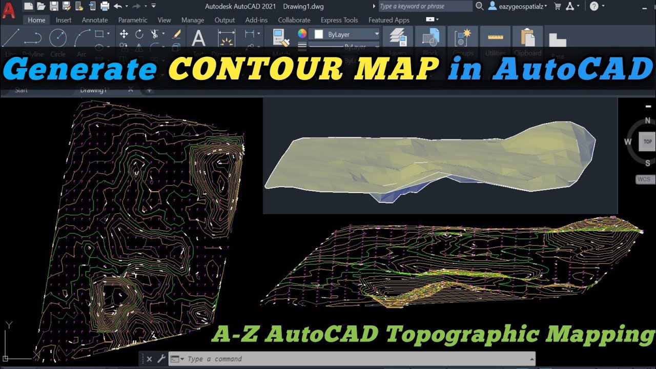Open the Block panel button
Image resolution: width=656 pixels, height=369 pixels.
click(x=430, y=38)
